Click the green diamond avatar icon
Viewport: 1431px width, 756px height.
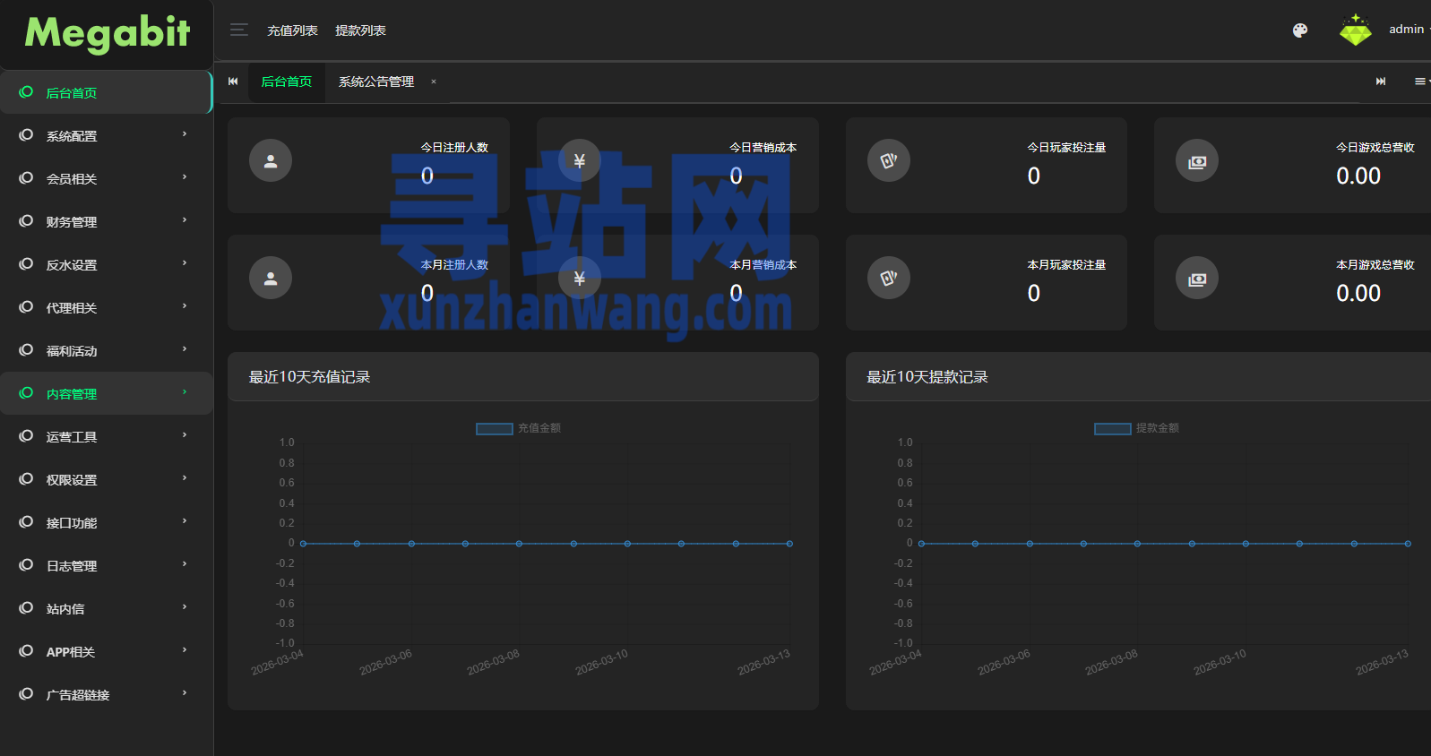point(1355,30)
